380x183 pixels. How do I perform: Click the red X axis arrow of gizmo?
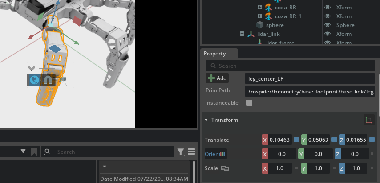click(x=31, y=37)
